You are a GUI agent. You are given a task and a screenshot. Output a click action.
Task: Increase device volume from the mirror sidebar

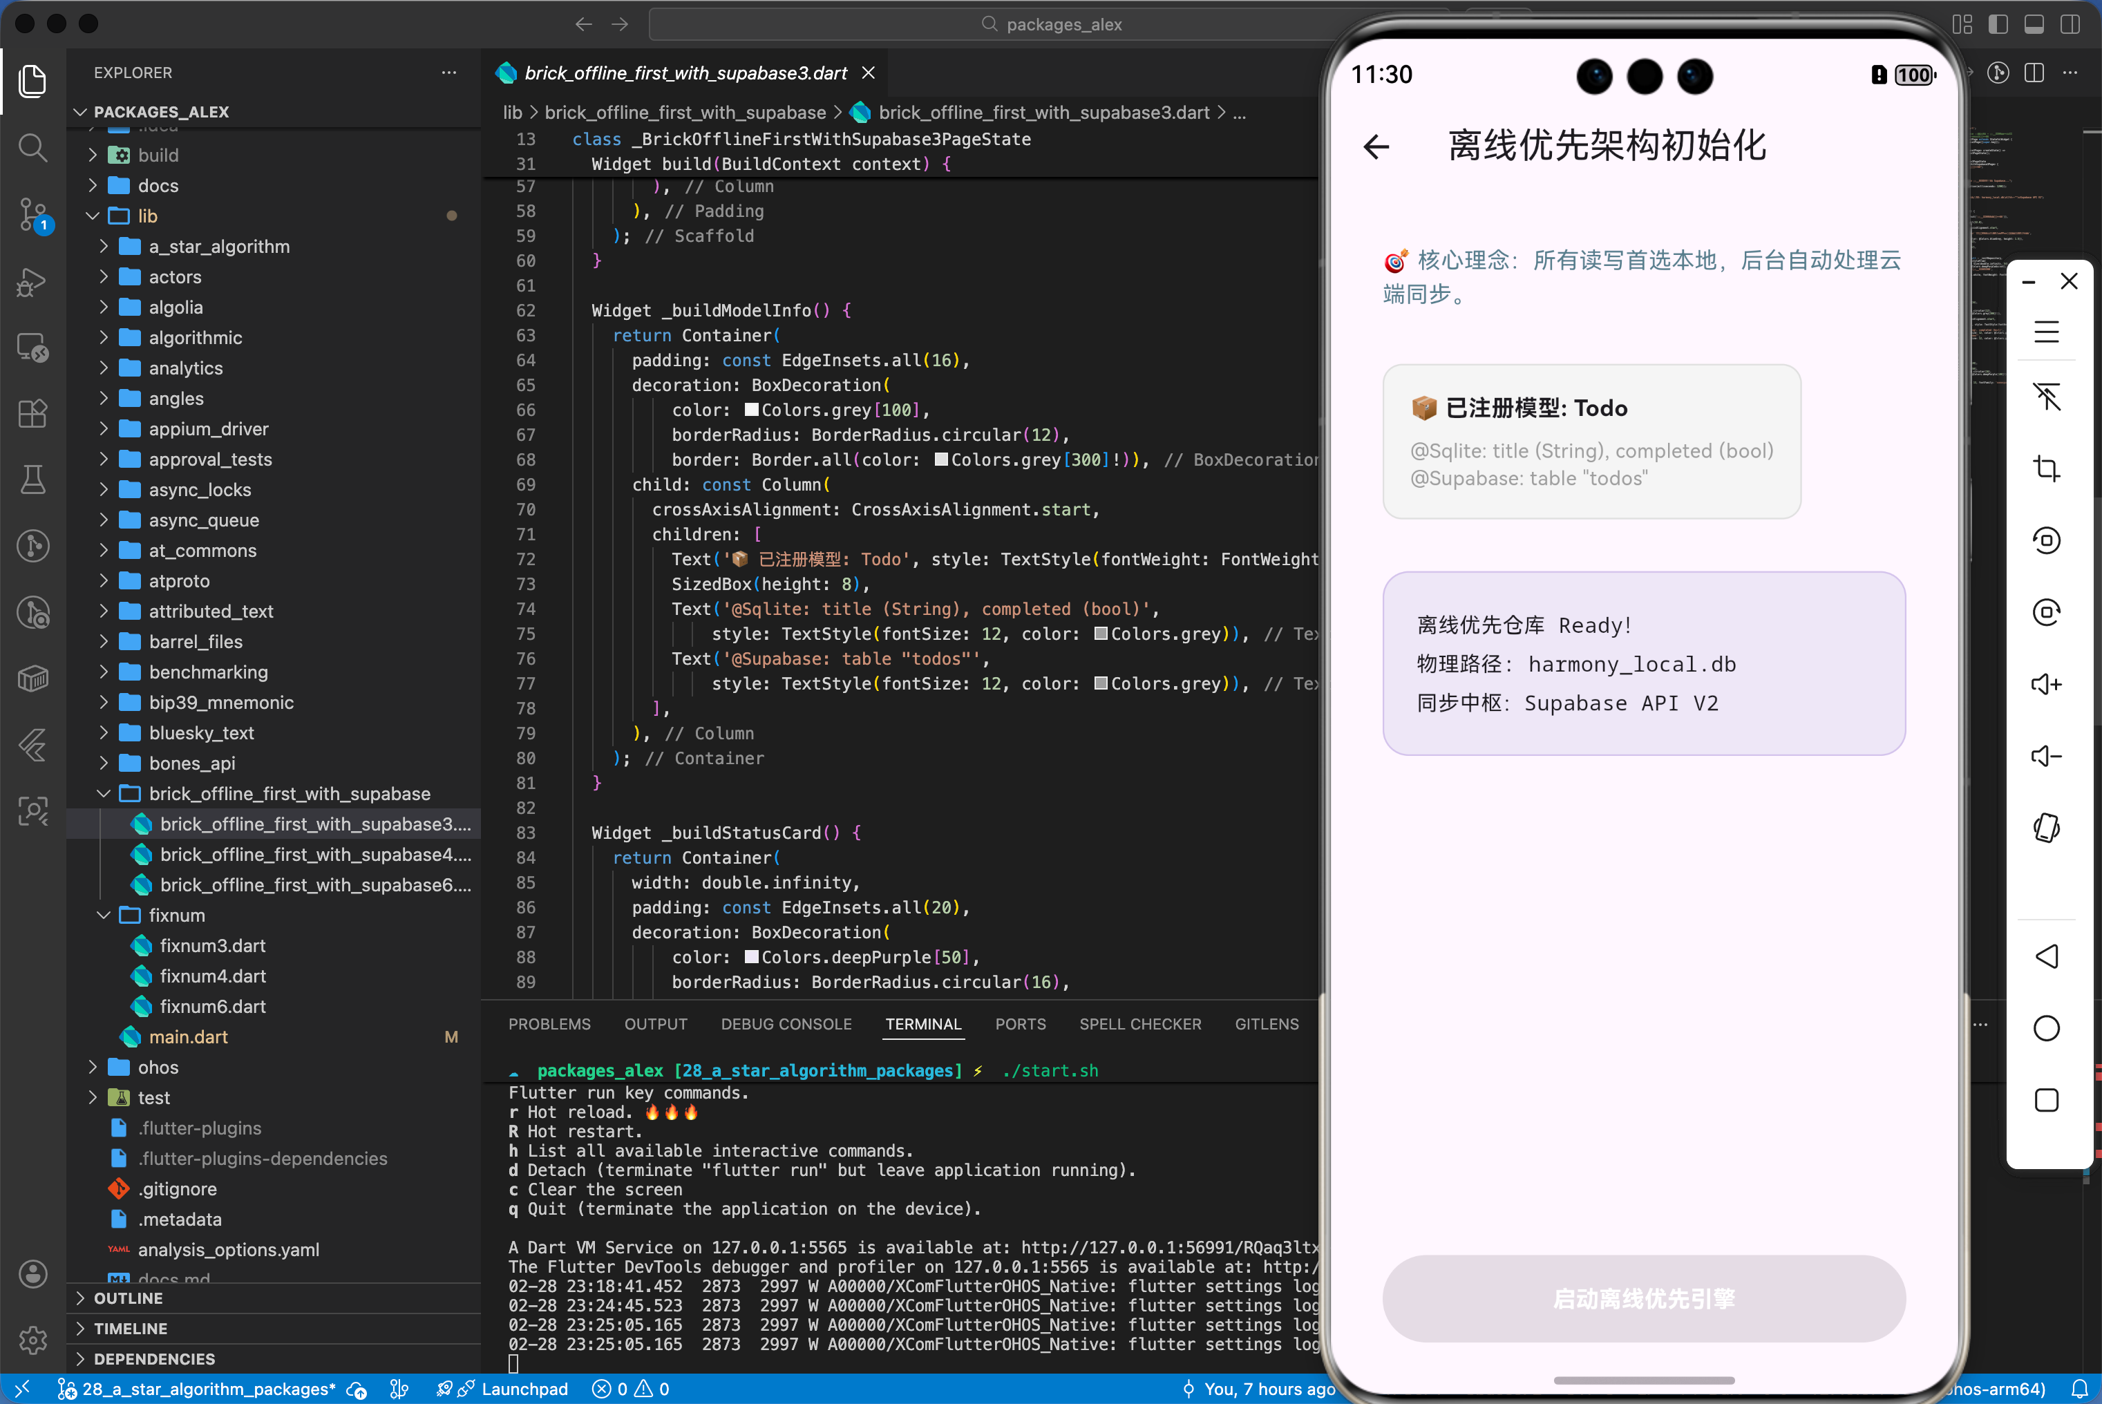(2047, 683)
